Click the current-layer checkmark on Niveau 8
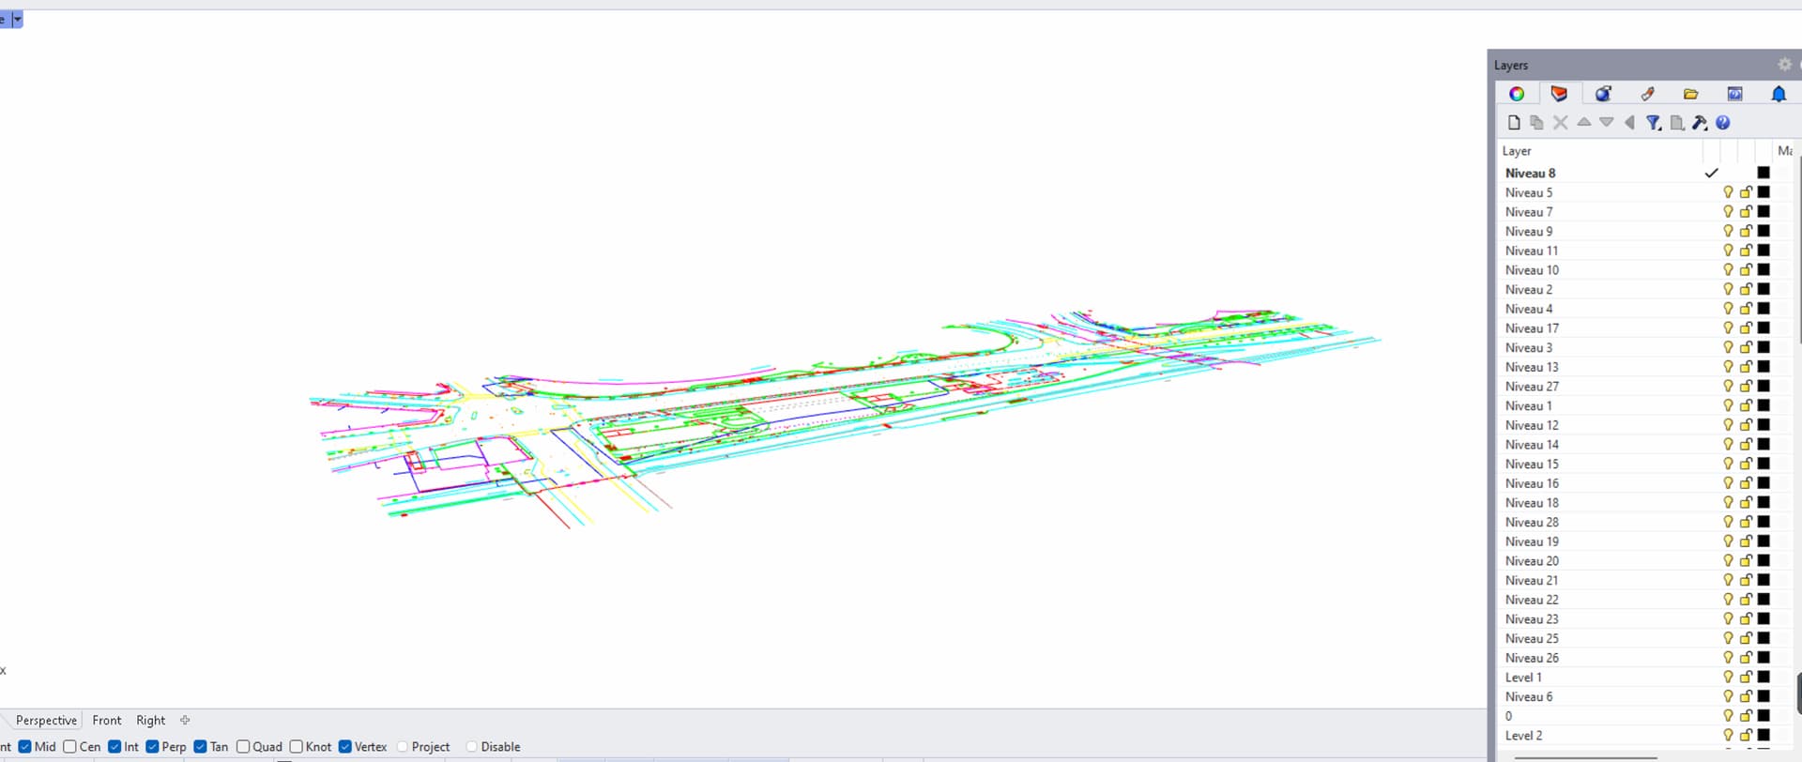 [x=1711, y=173]
